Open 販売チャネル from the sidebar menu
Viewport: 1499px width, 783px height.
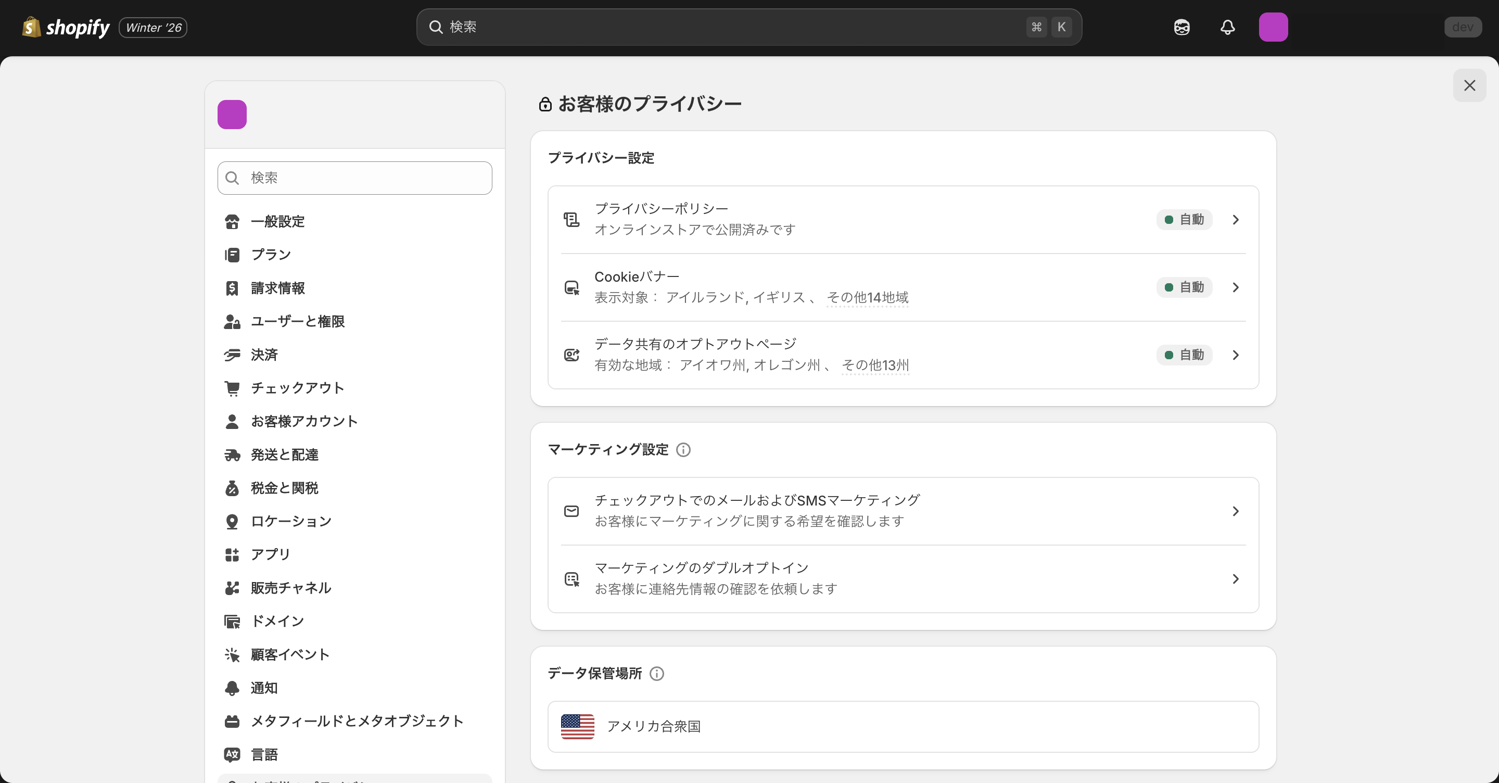pos(290,587)
